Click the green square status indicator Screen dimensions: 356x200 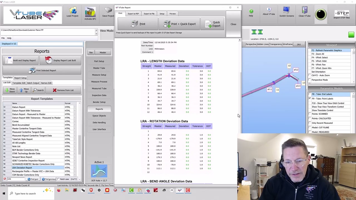(x=351, y=35)
